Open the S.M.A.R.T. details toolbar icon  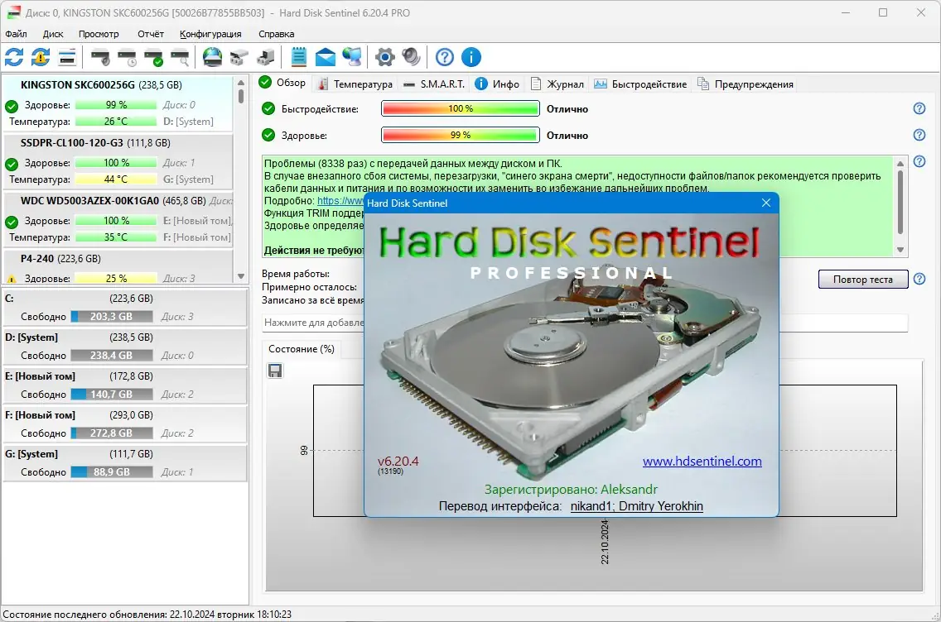(67, 57)
